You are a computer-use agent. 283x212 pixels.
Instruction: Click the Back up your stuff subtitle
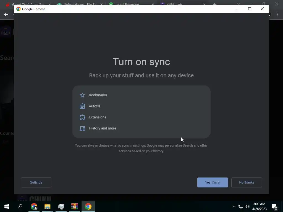(141, 75)
